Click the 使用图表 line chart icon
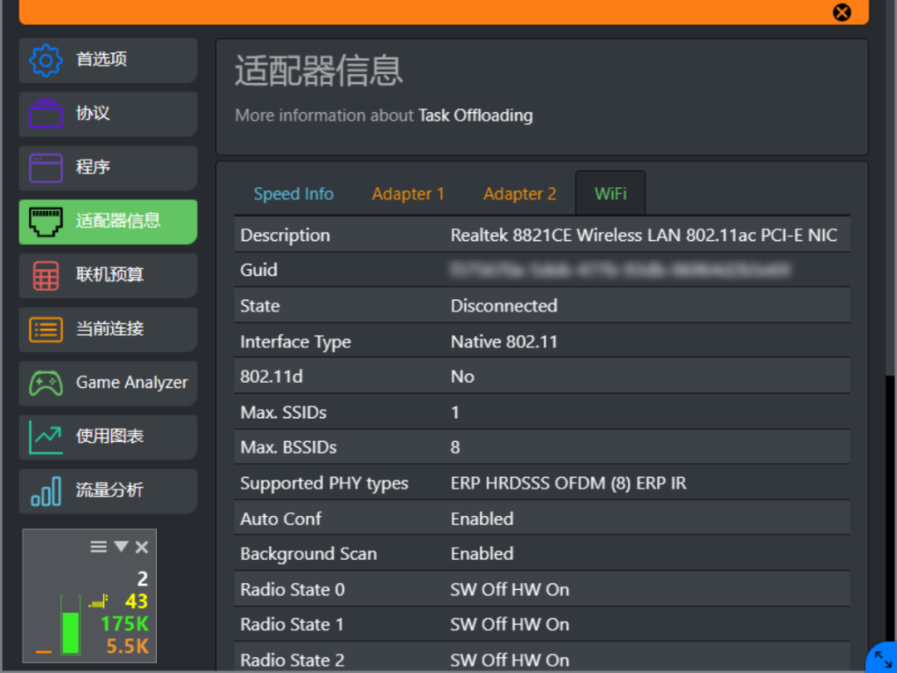Screen dimensions: 897x673 click(46, 437)
